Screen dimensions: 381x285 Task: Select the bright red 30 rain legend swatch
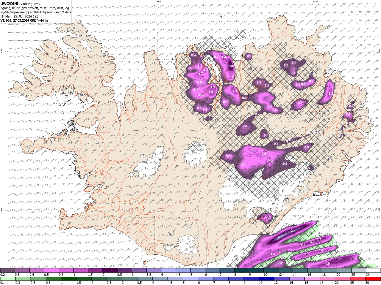coord(373,279)
